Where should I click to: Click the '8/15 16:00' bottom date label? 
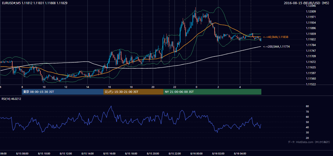click(x=109, y=153)
